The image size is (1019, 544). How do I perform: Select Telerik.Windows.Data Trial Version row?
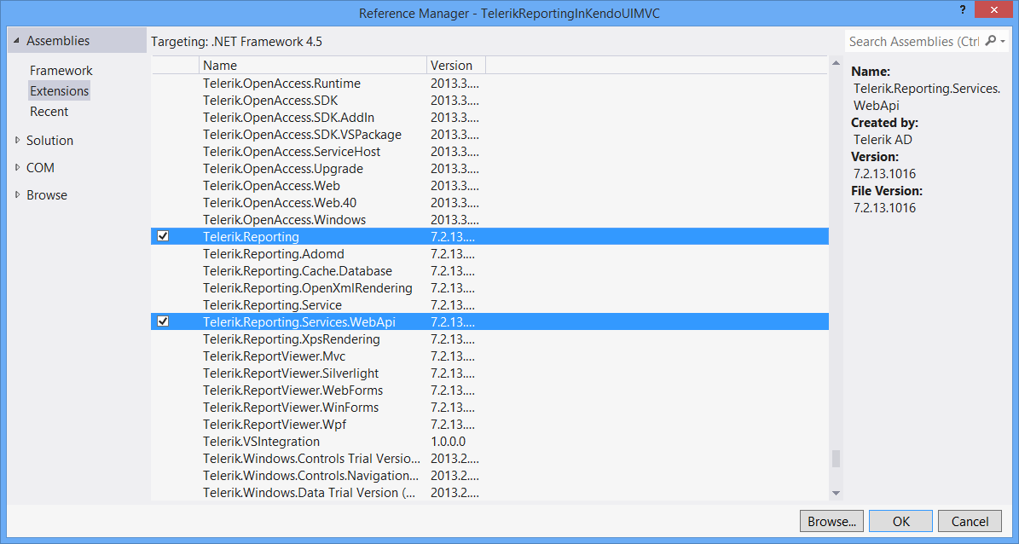(x=489, y=492)
